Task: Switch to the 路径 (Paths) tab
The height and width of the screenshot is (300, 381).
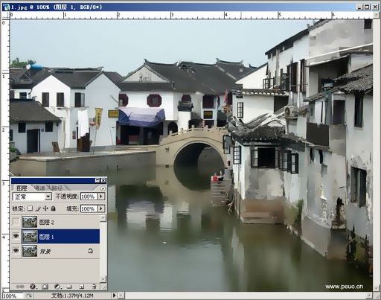Action: tap(57, 188)
